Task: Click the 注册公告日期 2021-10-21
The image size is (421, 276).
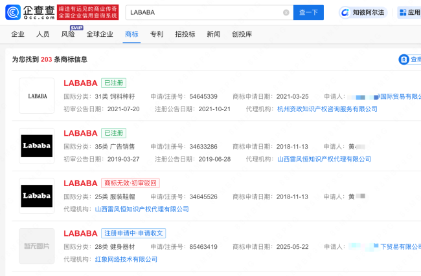Action: point(214,109)
